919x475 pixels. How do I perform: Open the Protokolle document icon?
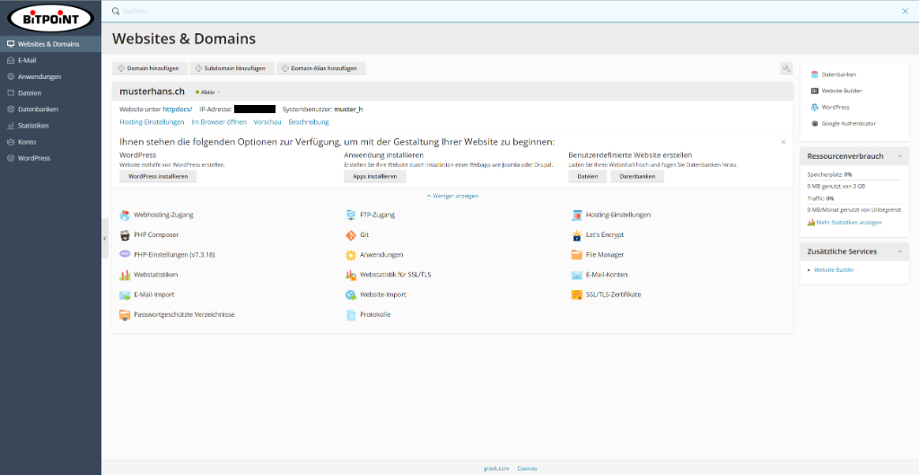[351, 315]
